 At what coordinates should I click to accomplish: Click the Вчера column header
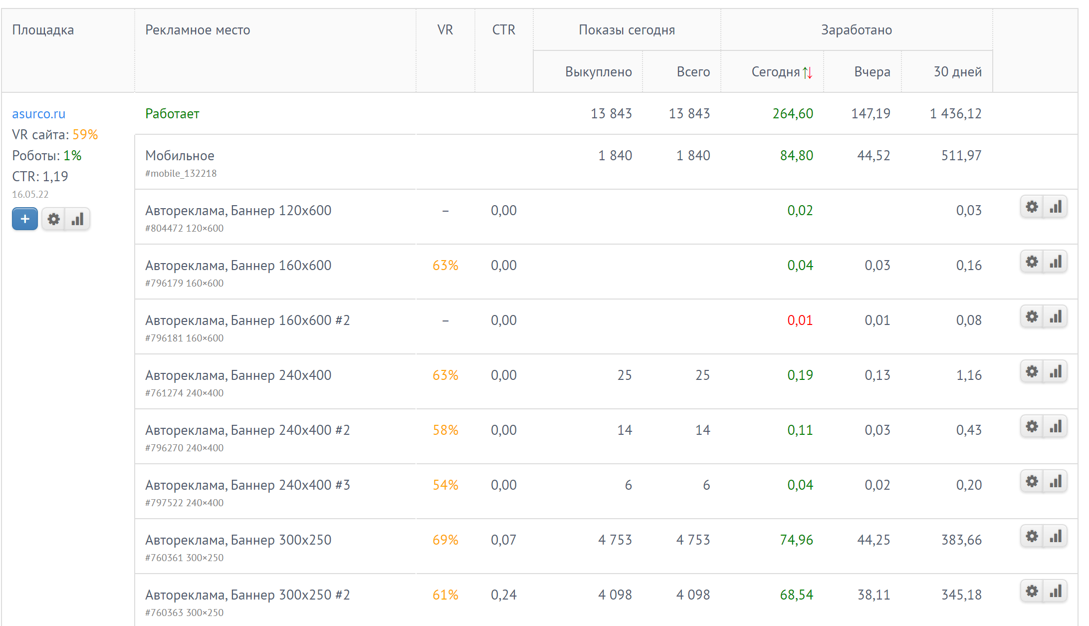pyautogui.click(x=871, y=72)
